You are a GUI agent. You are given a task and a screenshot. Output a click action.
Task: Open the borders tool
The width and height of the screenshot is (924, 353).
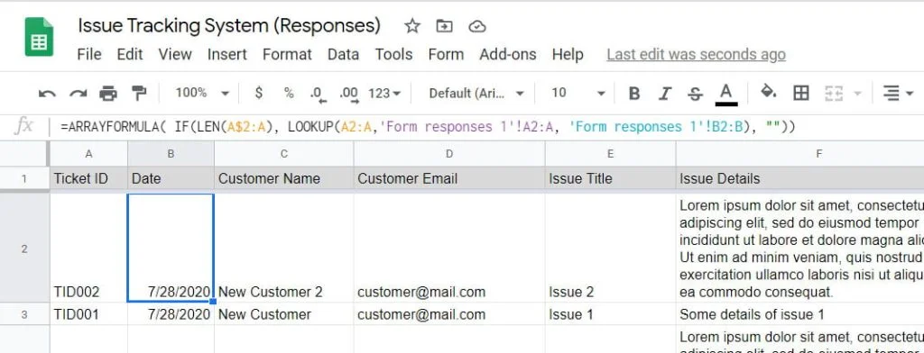[x=801, y=93]
